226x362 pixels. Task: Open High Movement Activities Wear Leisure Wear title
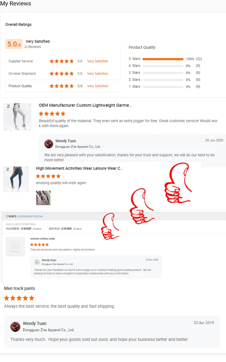pos(79,168)
